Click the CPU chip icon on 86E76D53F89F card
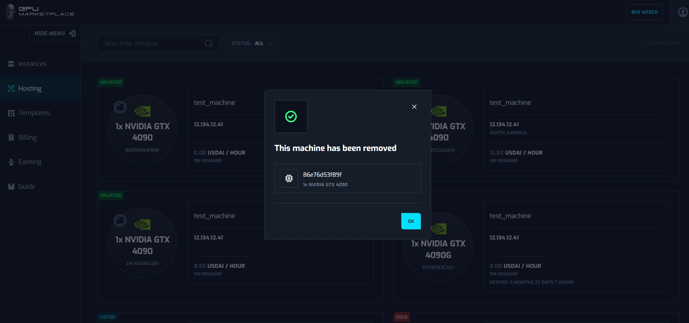The image size is (689, 323). pyautogui.click(x=120, y=107)
